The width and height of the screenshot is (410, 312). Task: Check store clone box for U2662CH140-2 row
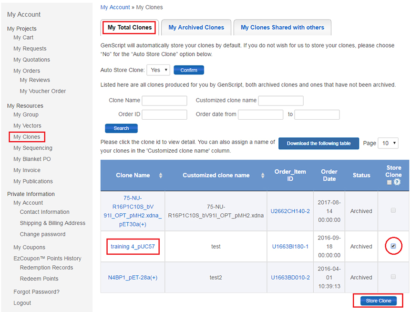[393, 210]
